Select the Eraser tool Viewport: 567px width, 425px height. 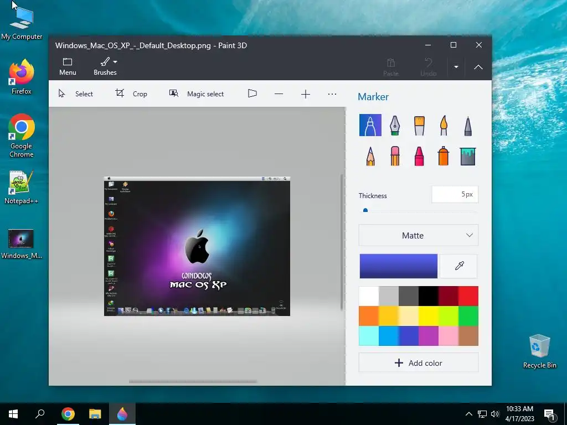pos(394,156)
